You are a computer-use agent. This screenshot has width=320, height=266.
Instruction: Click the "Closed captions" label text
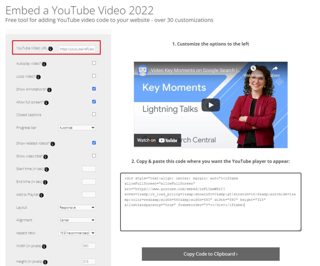coord(29,115)
